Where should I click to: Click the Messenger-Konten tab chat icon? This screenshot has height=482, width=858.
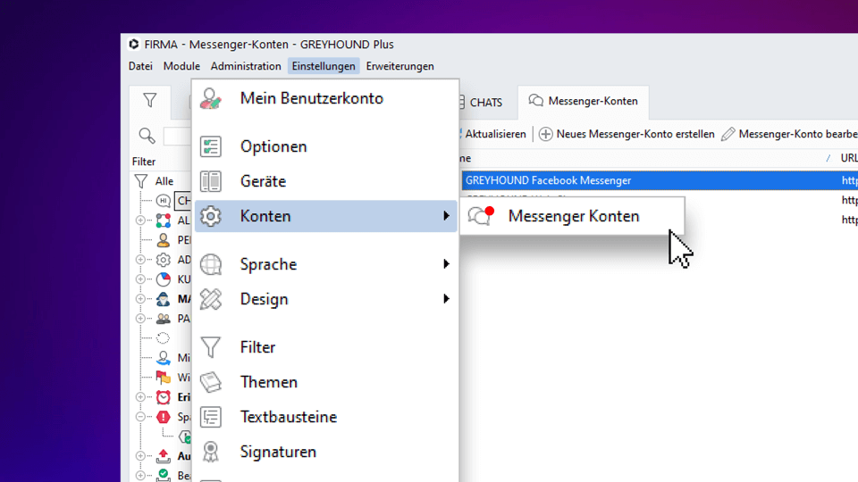pos(535,101)
